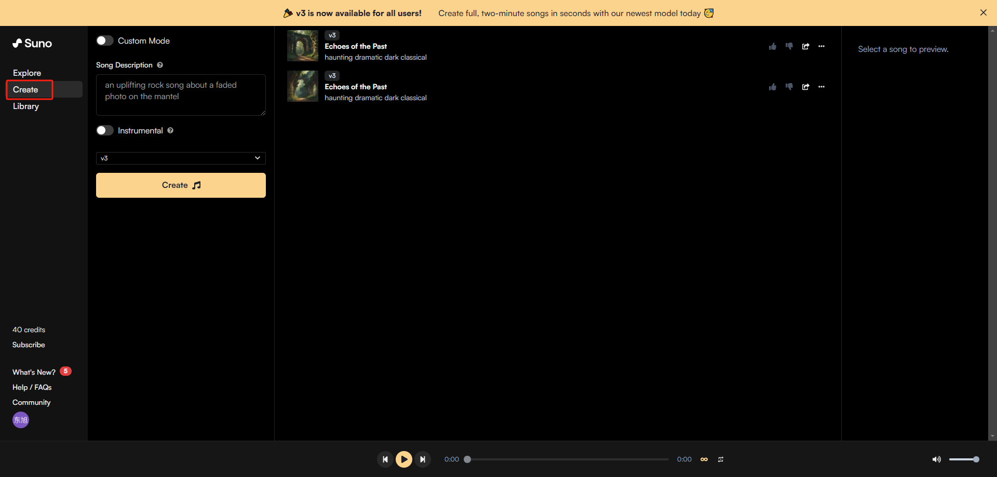Mute the volume speaker icon

click(x=936, y=459)
